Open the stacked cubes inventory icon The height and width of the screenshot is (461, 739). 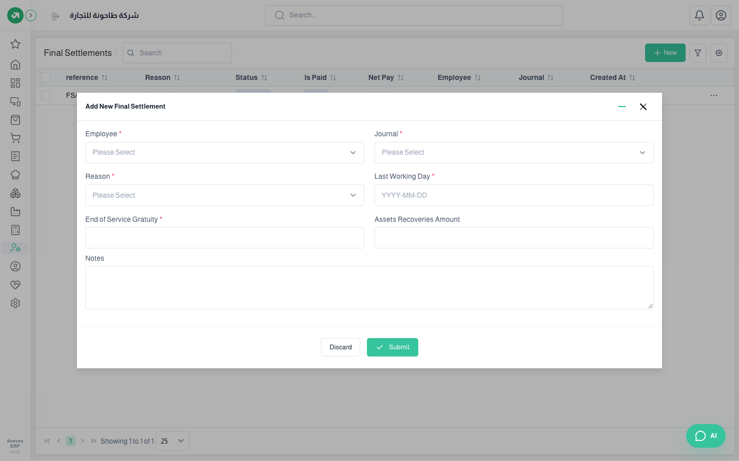click(15, 193)
